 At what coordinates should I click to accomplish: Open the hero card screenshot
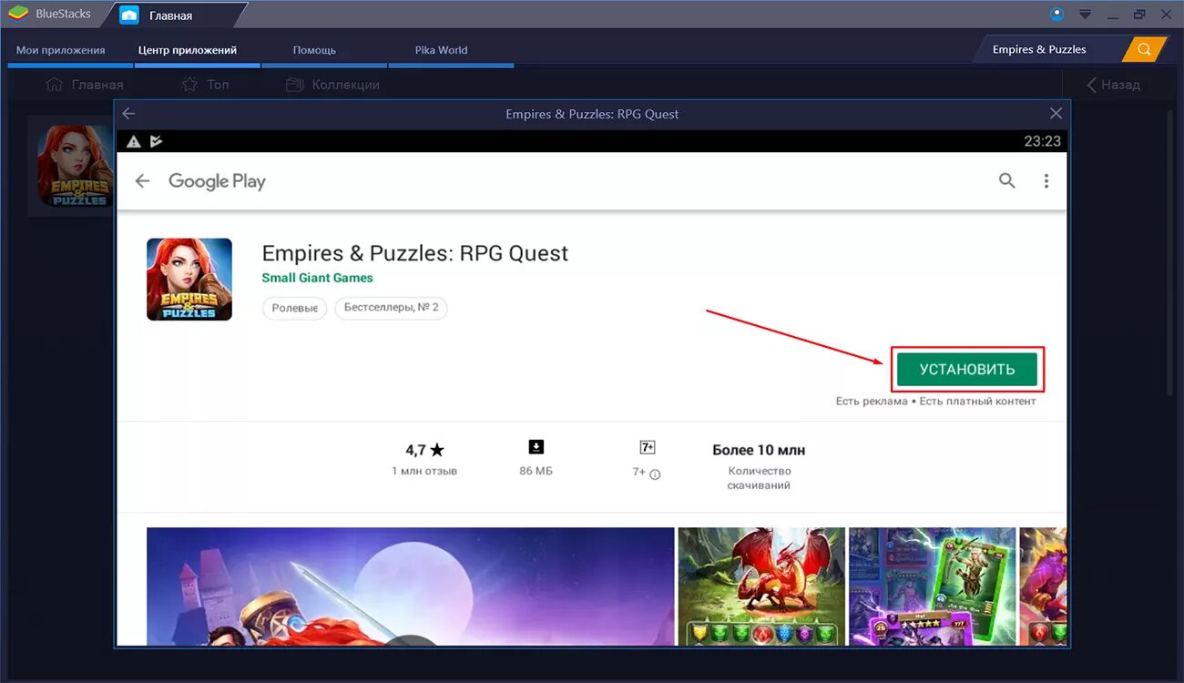tap(932, 586)
